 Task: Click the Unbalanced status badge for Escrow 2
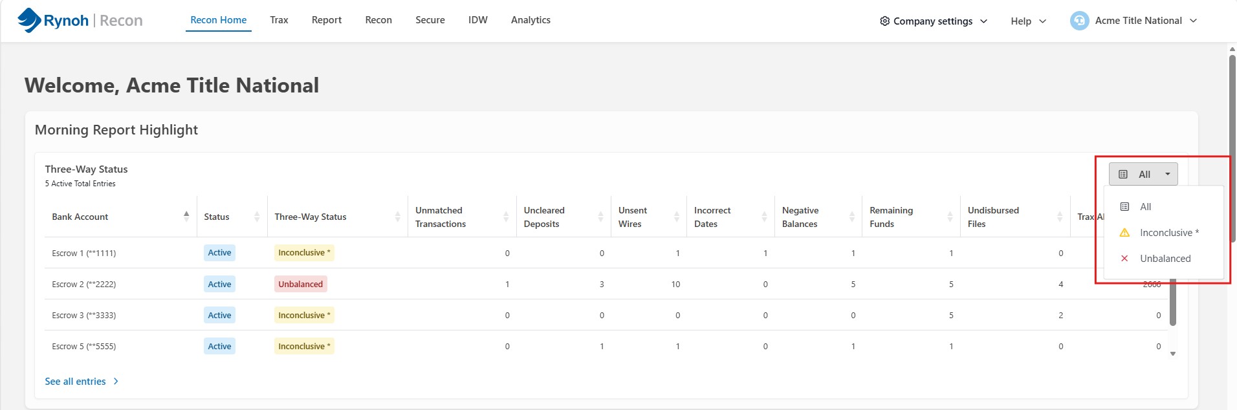click(300, 284)
